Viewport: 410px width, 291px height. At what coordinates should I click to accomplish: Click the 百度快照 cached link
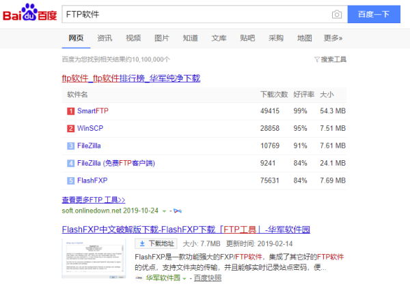tap(208, 278)
